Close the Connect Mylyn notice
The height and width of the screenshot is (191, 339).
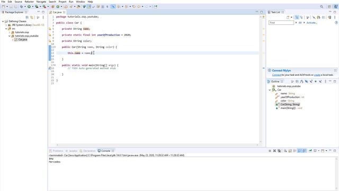[x=335, y=71]
